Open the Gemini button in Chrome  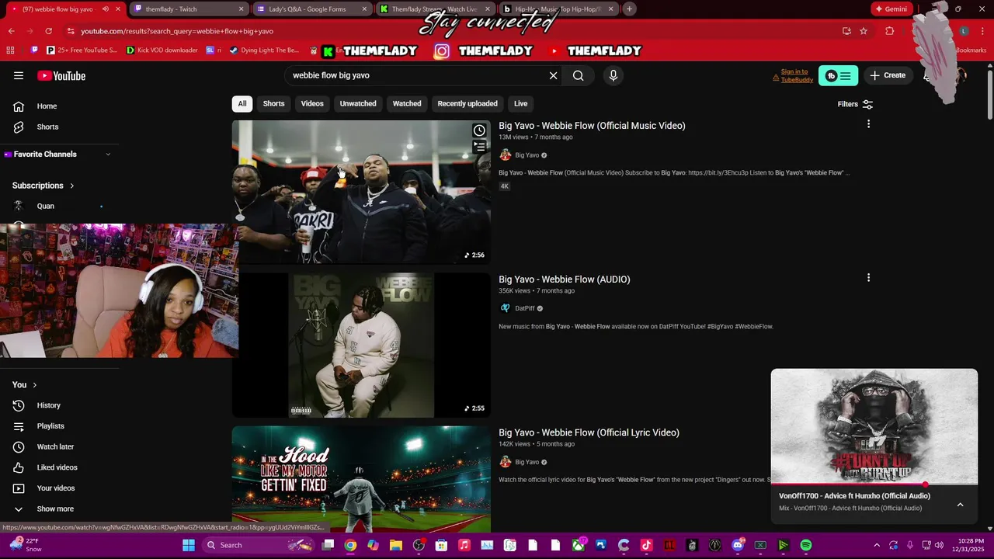891,9
